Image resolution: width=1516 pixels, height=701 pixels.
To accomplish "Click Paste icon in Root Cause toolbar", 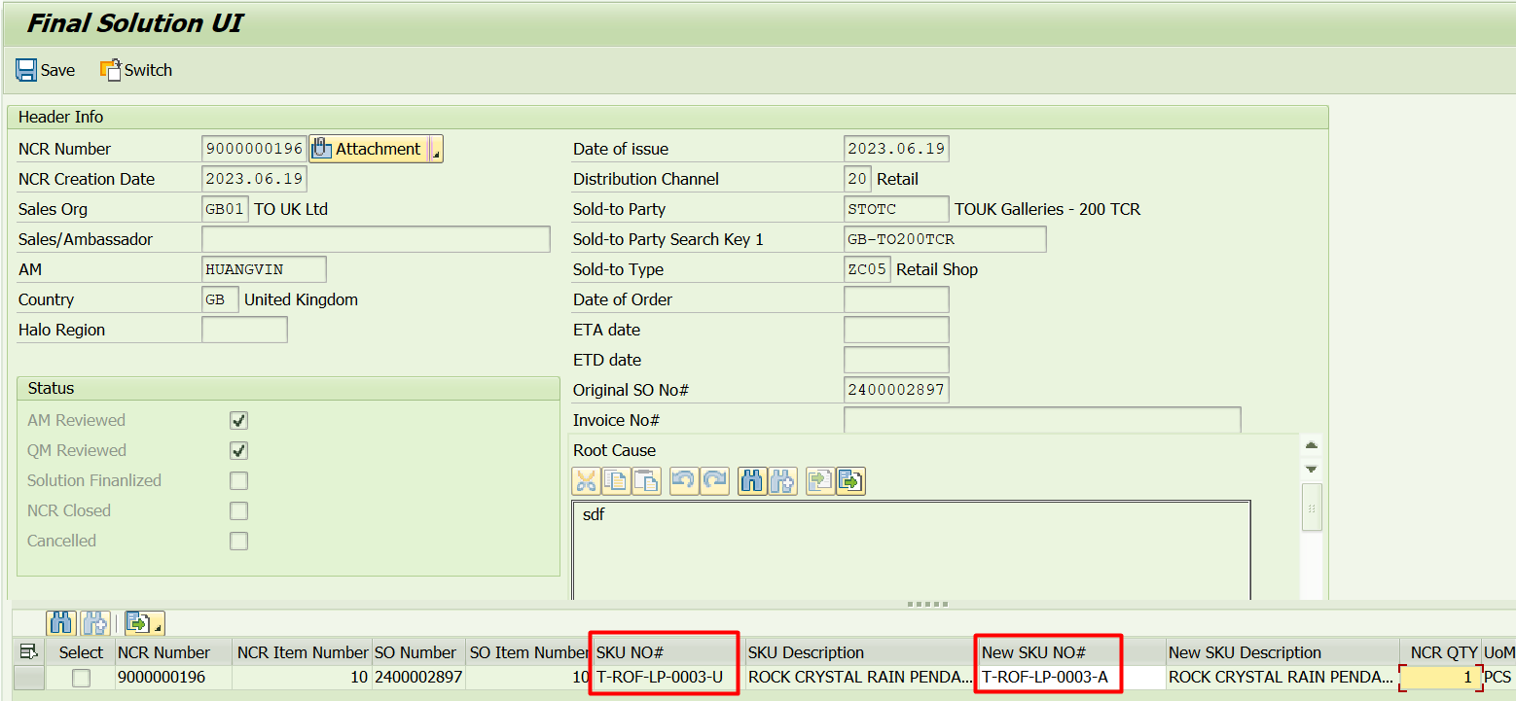I will pyautogui.click(x=646, y=480).
